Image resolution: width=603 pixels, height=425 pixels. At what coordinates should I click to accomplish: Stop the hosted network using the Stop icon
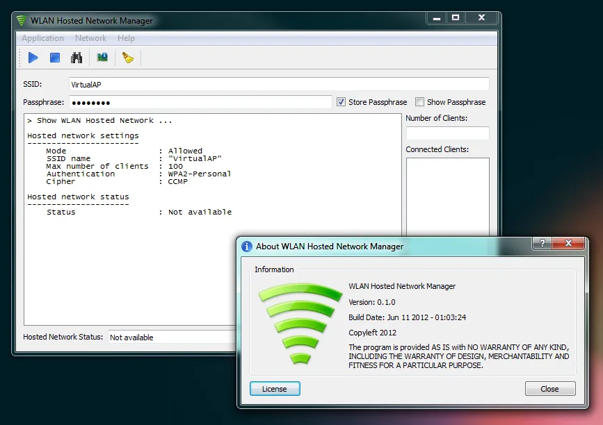(54, 58)
